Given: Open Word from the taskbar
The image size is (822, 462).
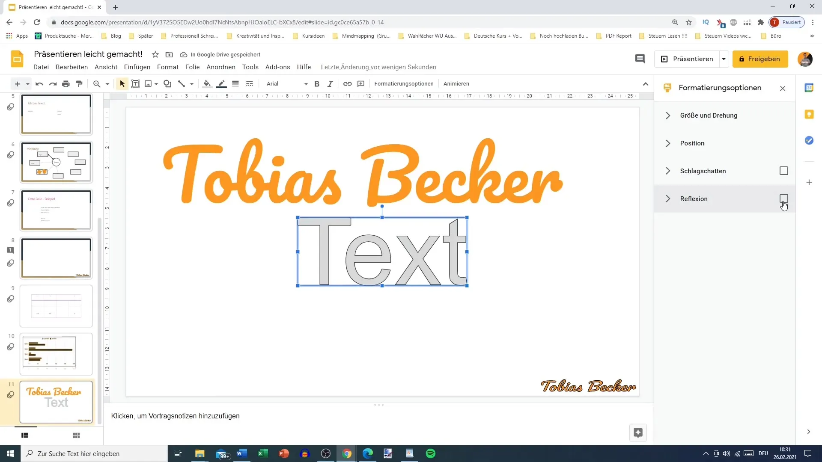Looking at the screenshot, I should tap(241, 453).
